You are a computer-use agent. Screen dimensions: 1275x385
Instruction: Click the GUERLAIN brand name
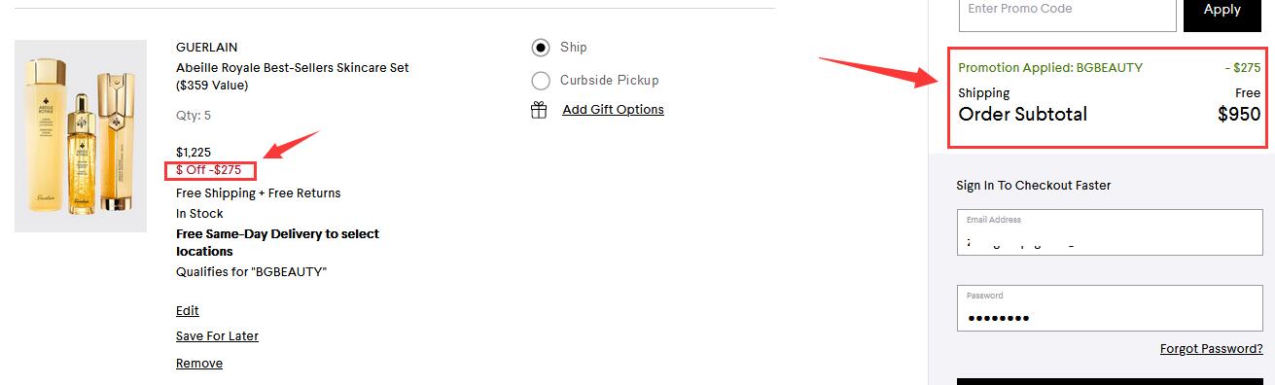click(206, 48)
